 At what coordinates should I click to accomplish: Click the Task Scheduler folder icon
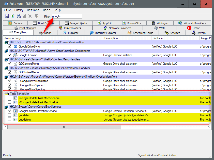7,94
